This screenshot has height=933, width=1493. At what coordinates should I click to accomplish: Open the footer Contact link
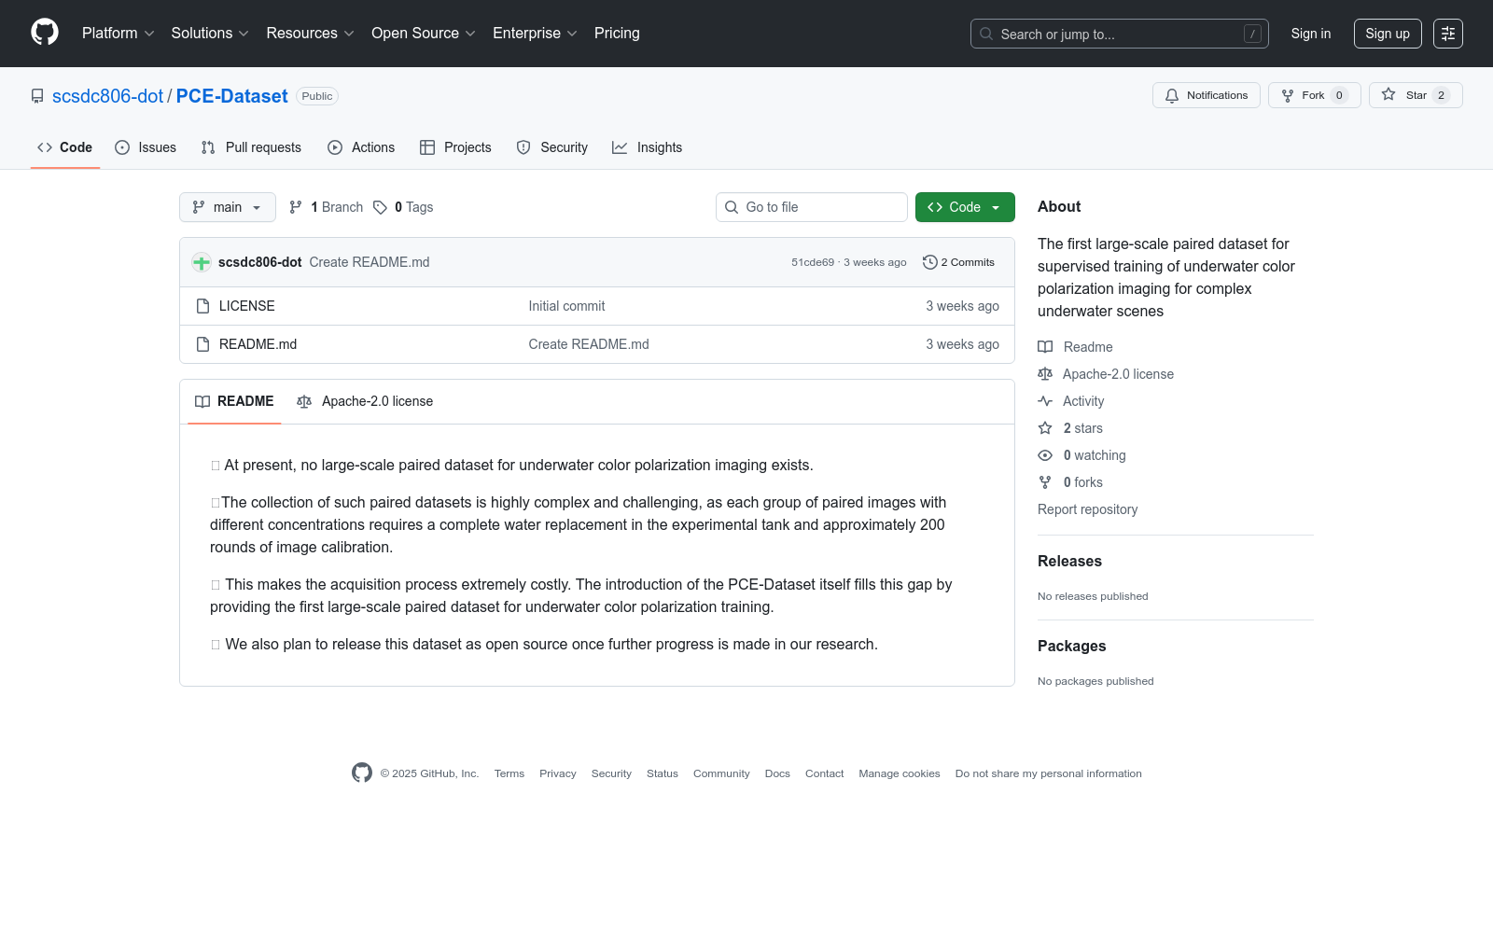(x=824, y=773)
